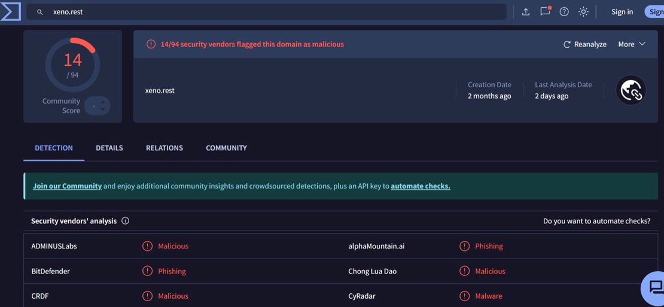Click the Join our Community link
The height and width of the screenshot is (307, 664).
[67, 186]
